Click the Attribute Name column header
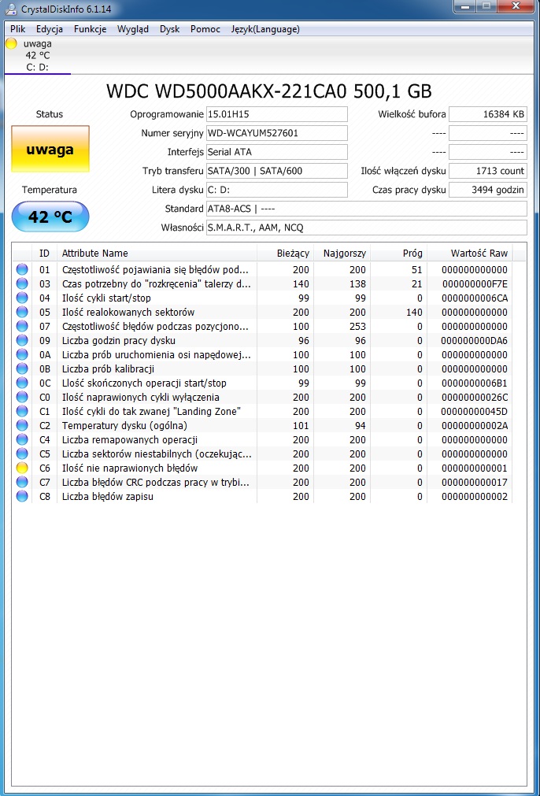The width and height of the screenshot is (540, 796). click(x=157, y=253)
